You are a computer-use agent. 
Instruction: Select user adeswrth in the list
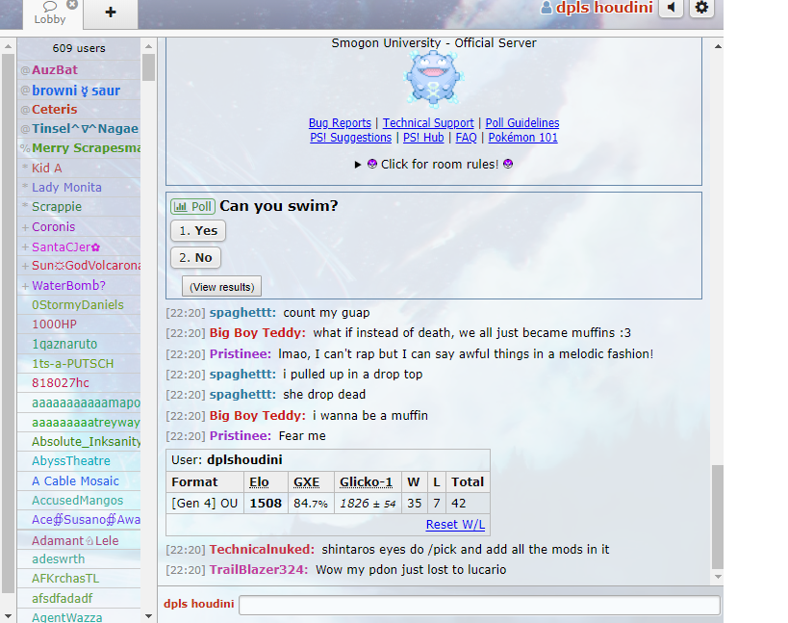pyautogui.click(x=79, y=559)
